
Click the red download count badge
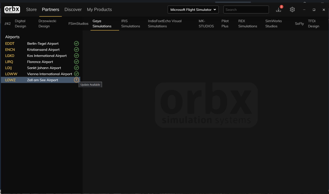coord(281,7)
